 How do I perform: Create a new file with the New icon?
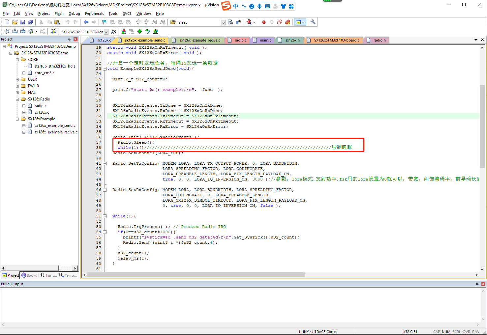coord(7,22)
